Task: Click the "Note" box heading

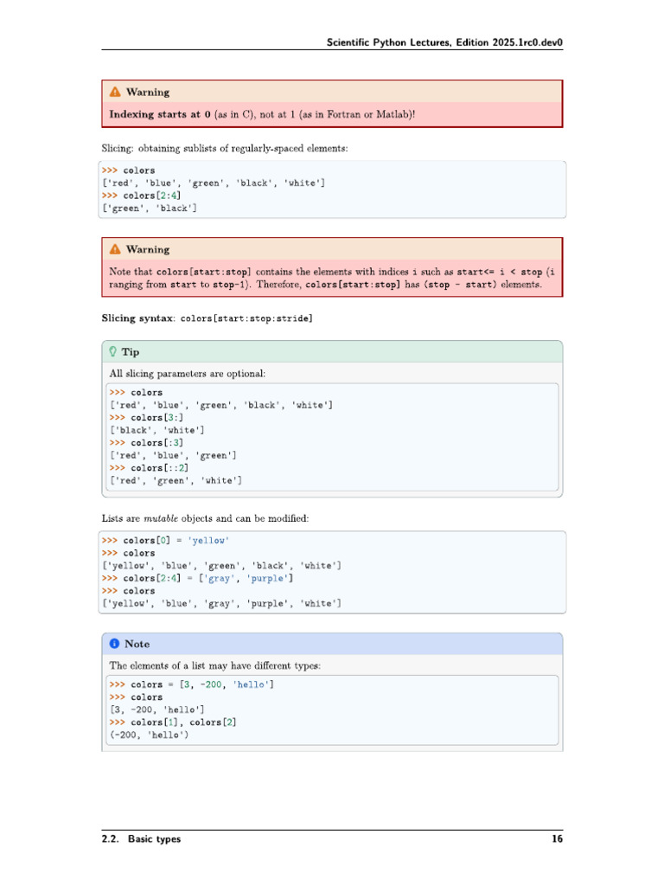Action: tap(137, 644)
